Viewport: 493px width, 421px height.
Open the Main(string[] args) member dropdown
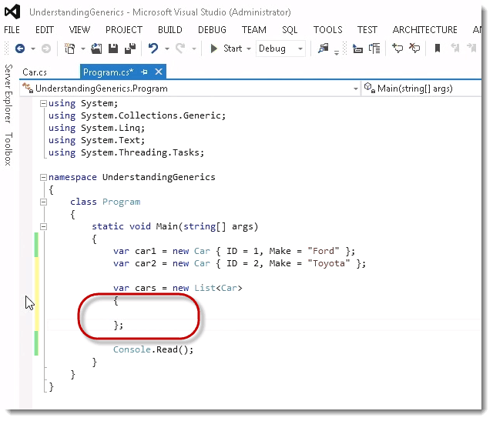(421, 89)
